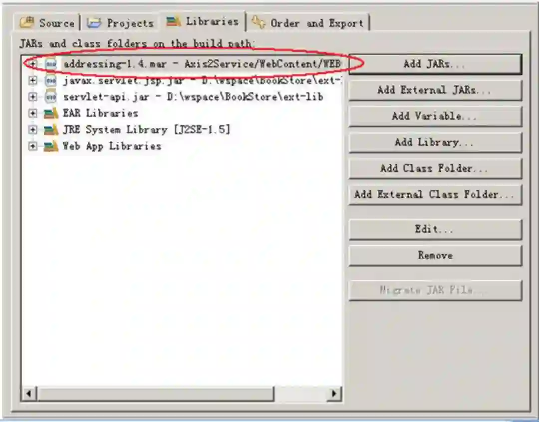539x422 pixels.
Task: Select the javax.servlet.jsp.jar row text
Action: pyautogui.click(x=202, y=80)
